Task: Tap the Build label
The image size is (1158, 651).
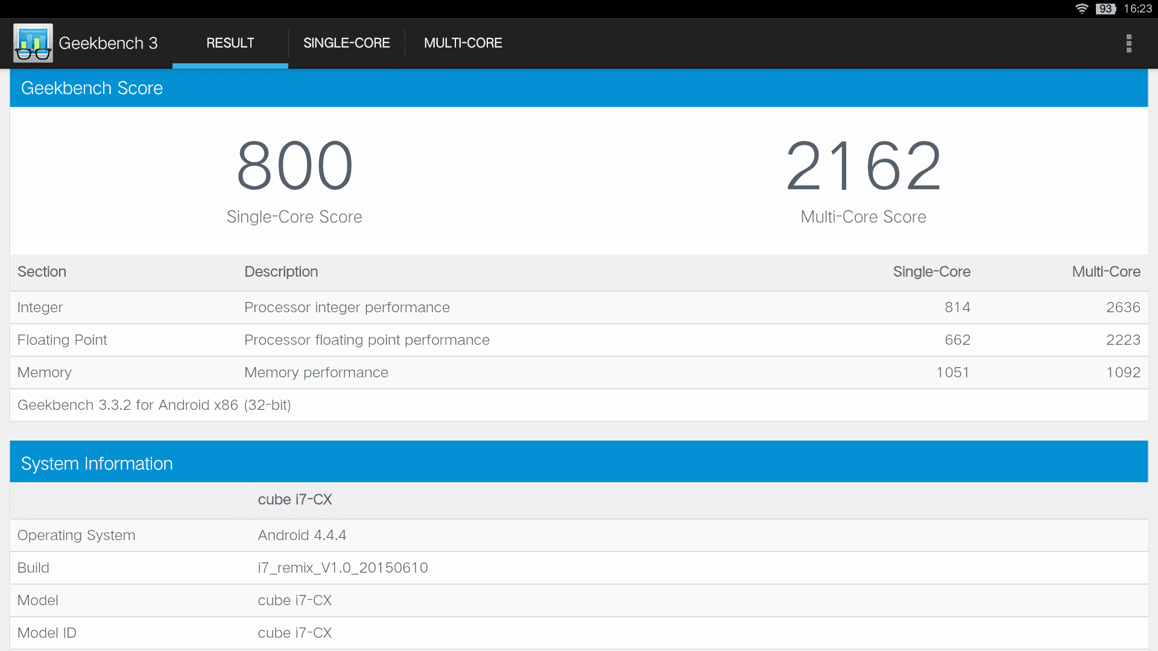Action: point(33,568)
